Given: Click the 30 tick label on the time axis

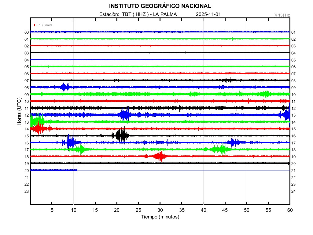Looking at the screenshot, I should [160, 210].
